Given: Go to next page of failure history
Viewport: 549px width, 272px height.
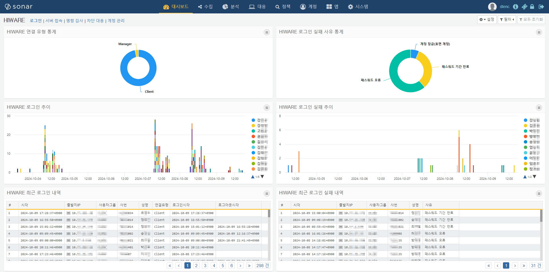Looking at the screenshot, I should coord(515,265).
